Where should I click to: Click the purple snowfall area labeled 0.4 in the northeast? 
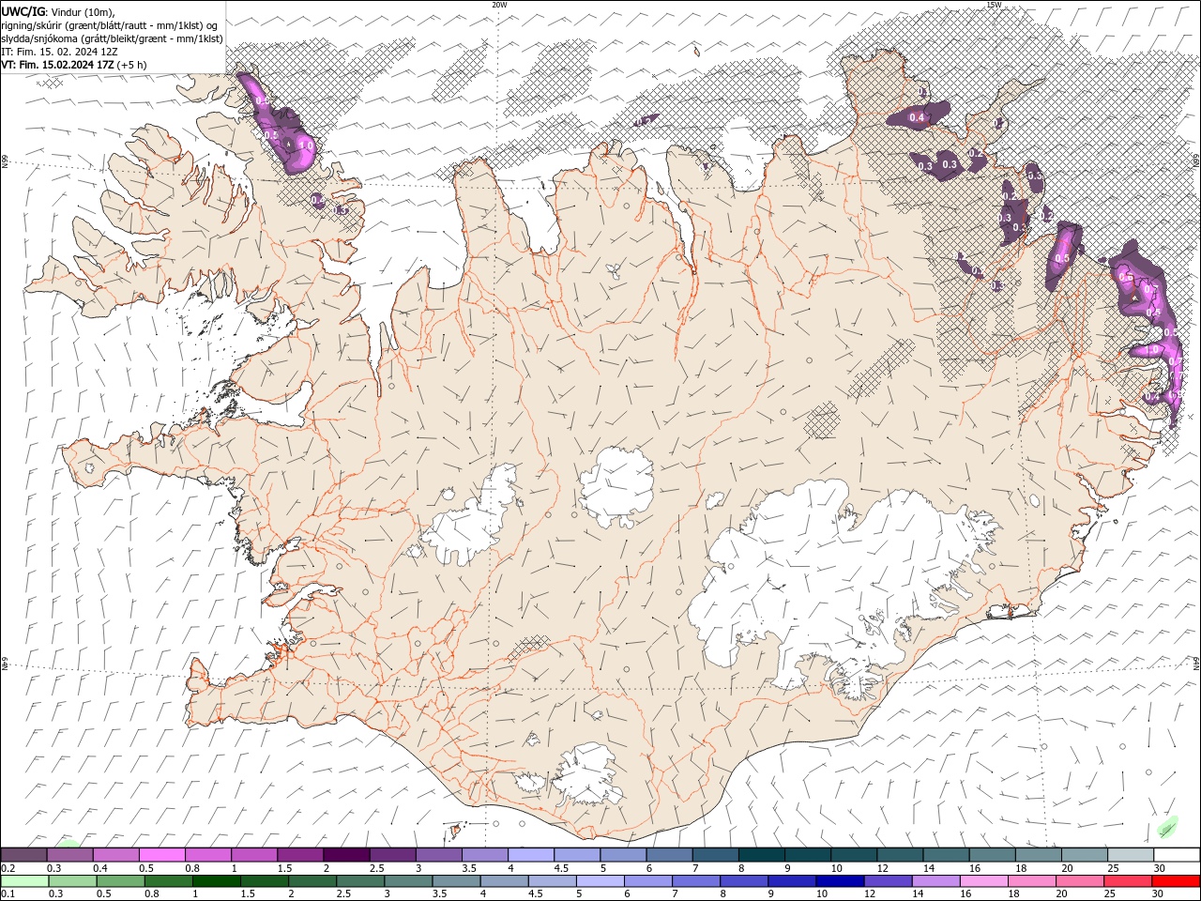click(x=920, y=116)
